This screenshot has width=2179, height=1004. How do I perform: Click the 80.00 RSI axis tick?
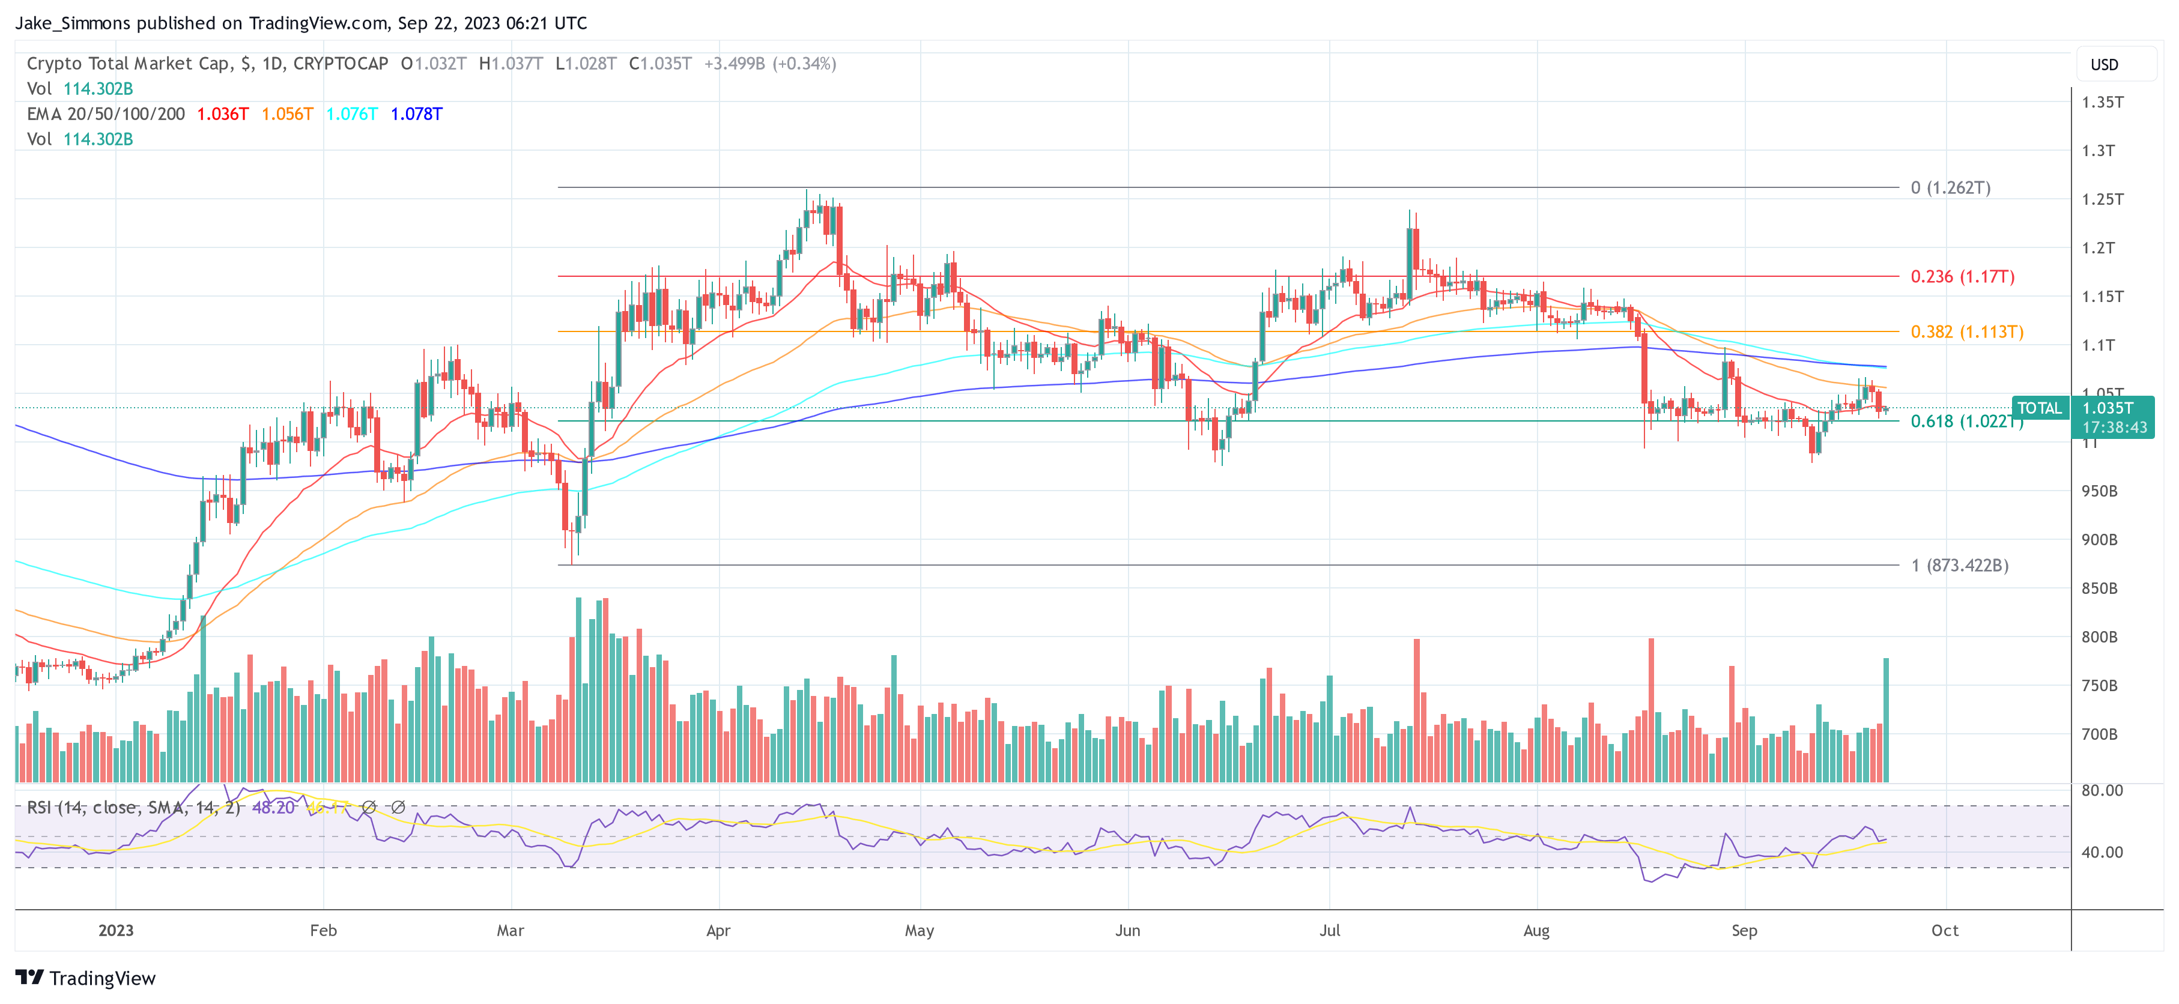coord(2102,791)
